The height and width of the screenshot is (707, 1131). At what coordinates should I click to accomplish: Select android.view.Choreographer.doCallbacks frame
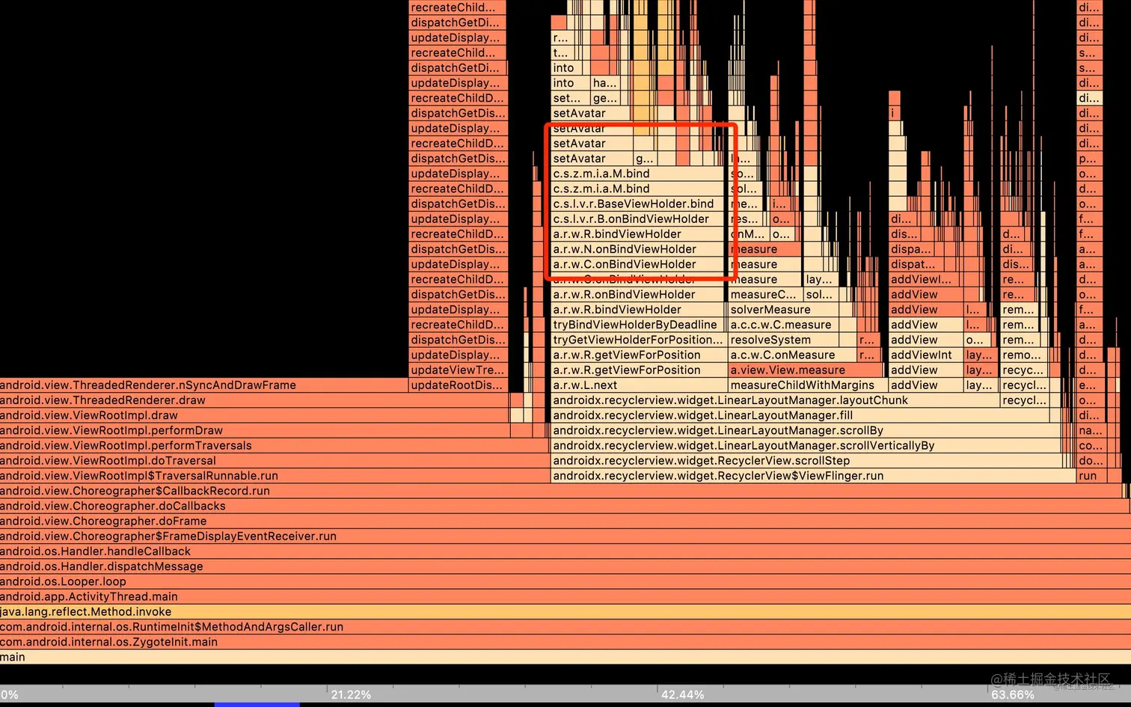pyautogui.click(x=565, y=506)
